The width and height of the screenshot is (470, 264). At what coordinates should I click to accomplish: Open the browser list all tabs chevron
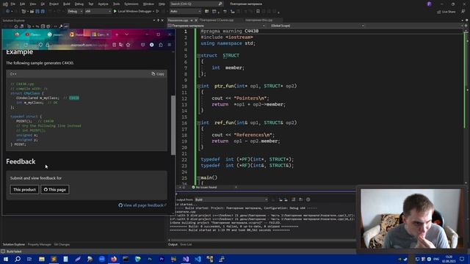[x=127, y=34]
